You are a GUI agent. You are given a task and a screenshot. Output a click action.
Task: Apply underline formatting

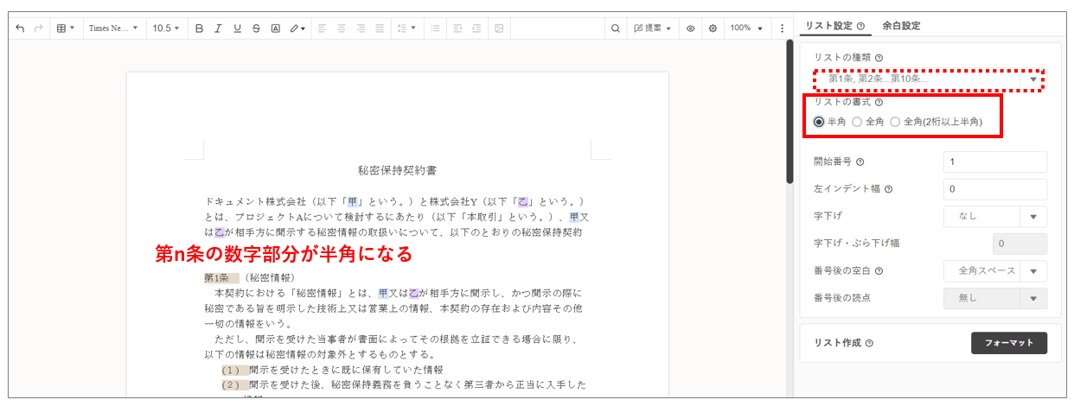click(x=237, y=29)
